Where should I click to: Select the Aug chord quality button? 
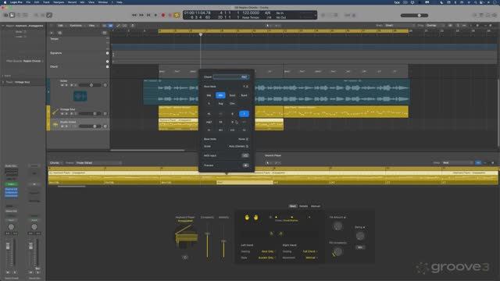coord(220,104)
